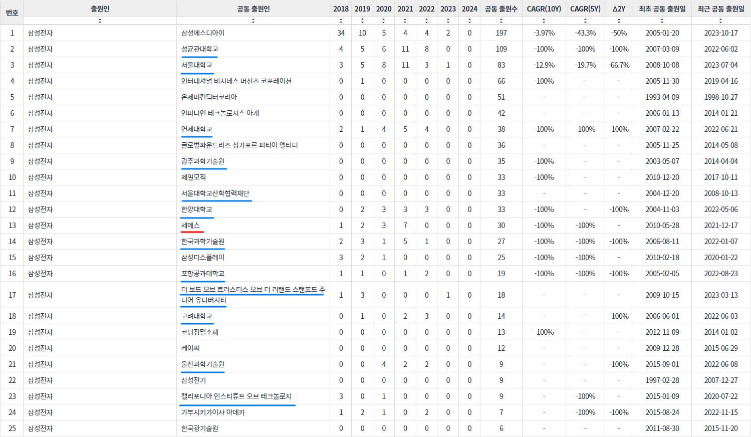The width and height of the screenshot is (751, 437).
Task: Click the -3.97% CAGR value
Action: coord(544,33)
